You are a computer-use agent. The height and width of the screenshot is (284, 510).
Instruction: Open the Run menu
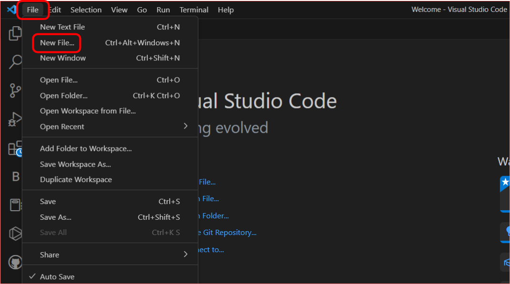[x=163, y=10]
